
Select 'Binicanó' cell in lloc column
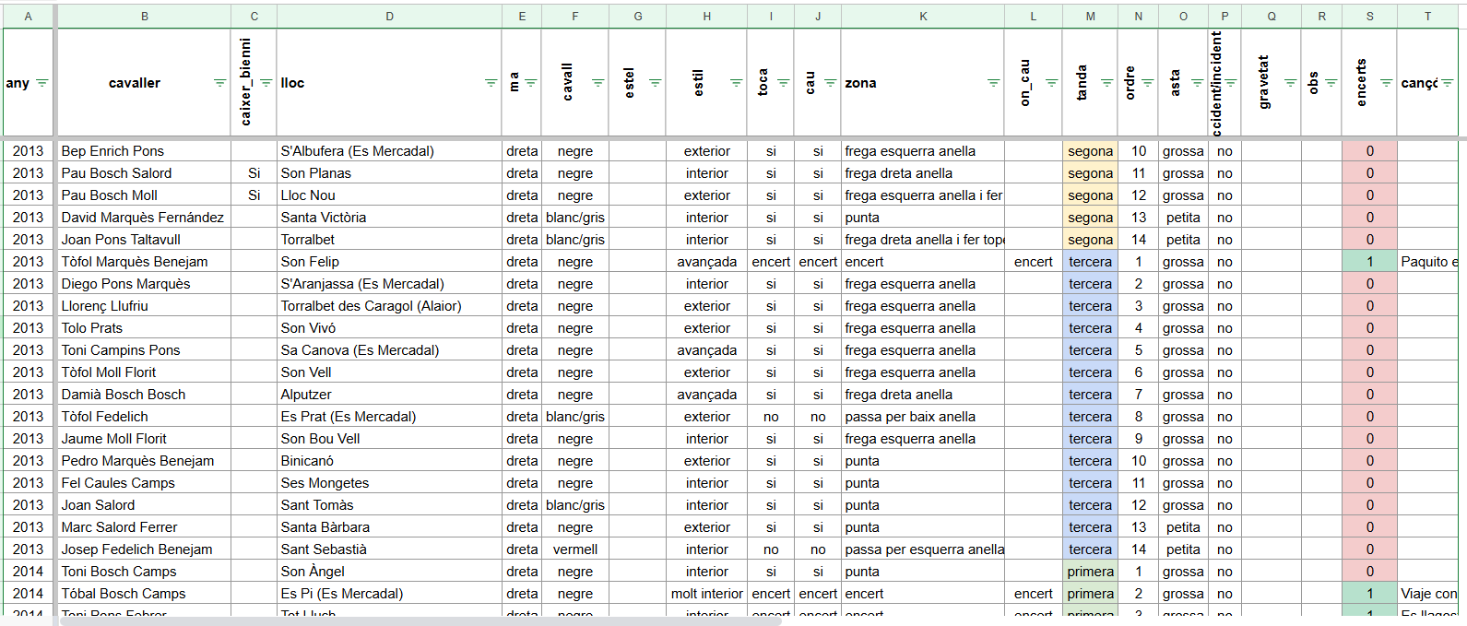(389, 461)
